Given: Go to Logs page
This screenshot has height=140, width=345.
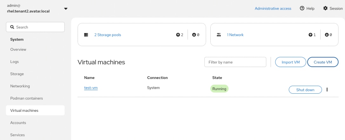Looking at the screenshot, I should click(x=15, y=62).
